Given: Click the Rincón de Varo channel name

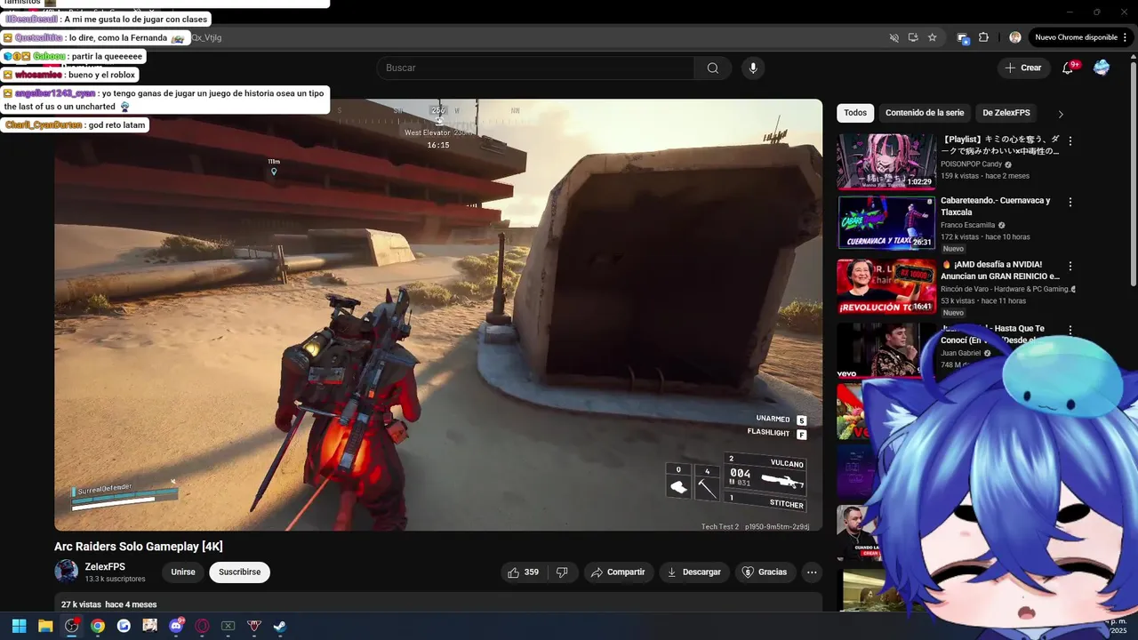Looking at the screenshot, I should [x=1005, y=289].
